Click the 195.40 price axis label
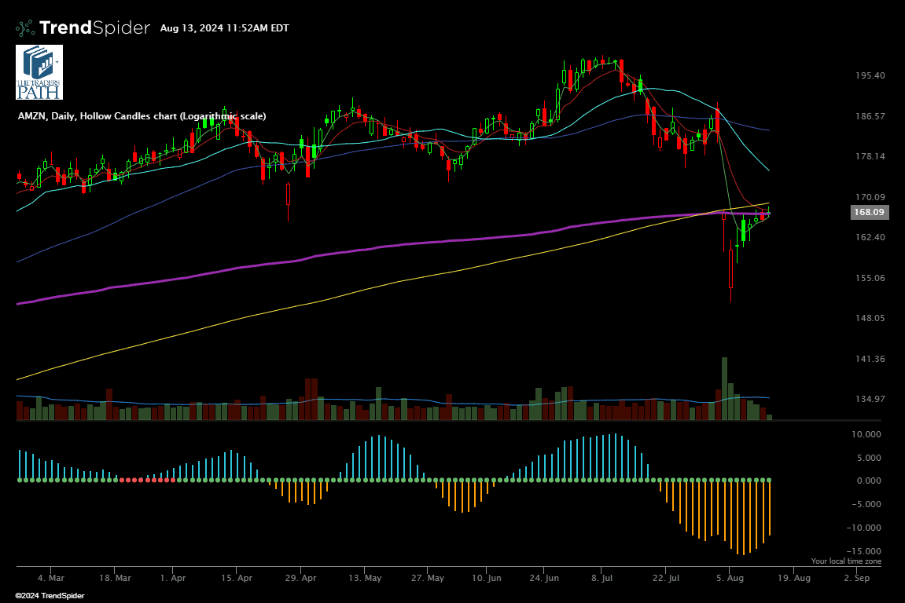905x603 pixels. tap(870, 75)
